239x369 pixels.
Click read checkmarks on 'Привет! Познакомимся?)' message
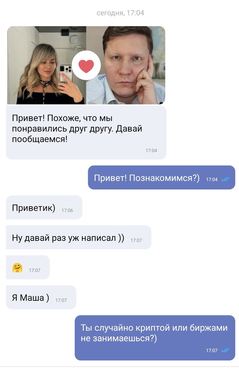[225, 179]
